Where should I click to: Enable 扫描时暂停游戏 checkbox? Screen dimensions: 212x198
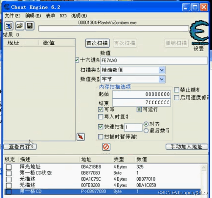point(101,137)
